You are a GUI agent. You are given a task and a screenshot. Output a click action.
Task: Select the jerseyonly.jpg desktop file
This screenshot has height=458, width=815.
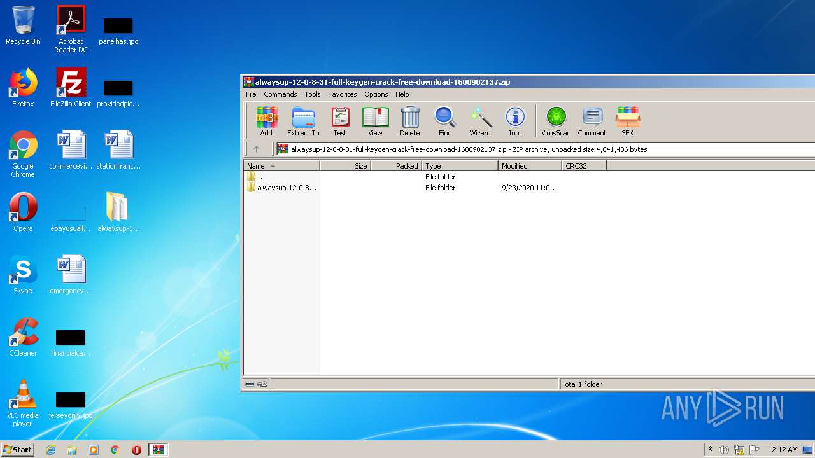pos(71,405)
